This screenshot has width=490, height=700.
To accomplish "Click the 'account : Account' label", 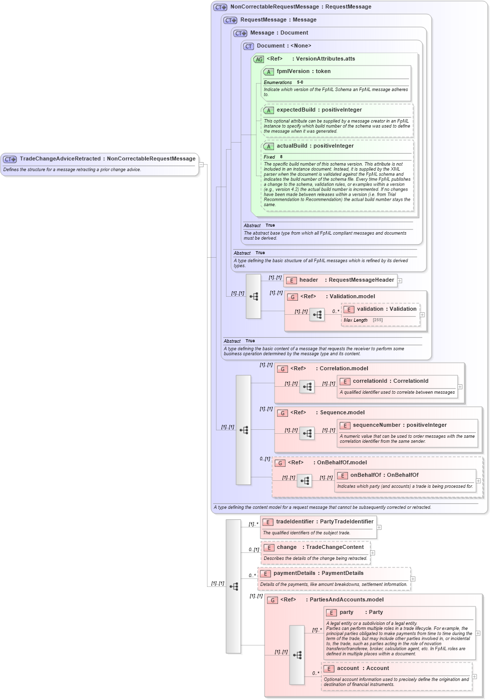I will tap(363, 668).
